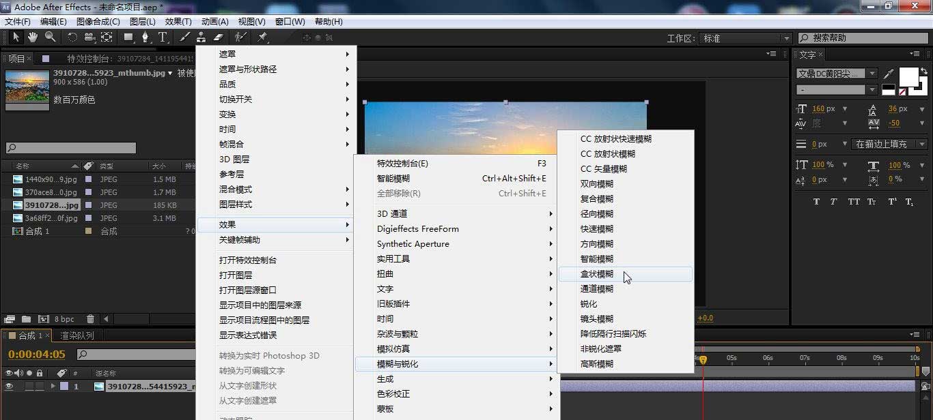
Task: Select the Pen tool
Action: pos(145,37)
